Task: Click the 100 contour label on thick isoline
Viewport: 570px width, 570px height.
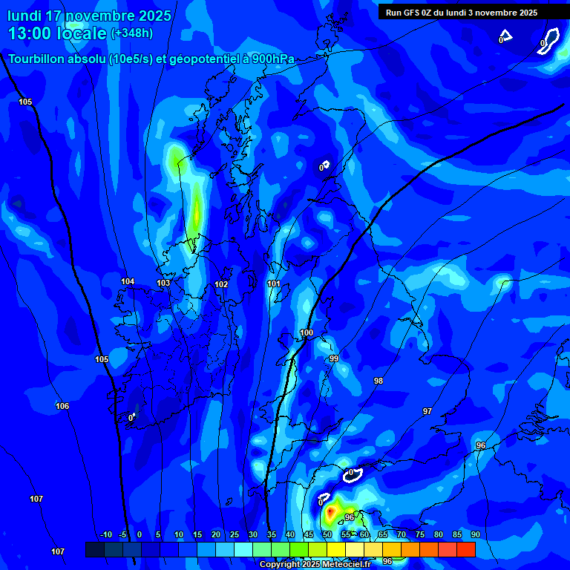Action: coord(307,332)
